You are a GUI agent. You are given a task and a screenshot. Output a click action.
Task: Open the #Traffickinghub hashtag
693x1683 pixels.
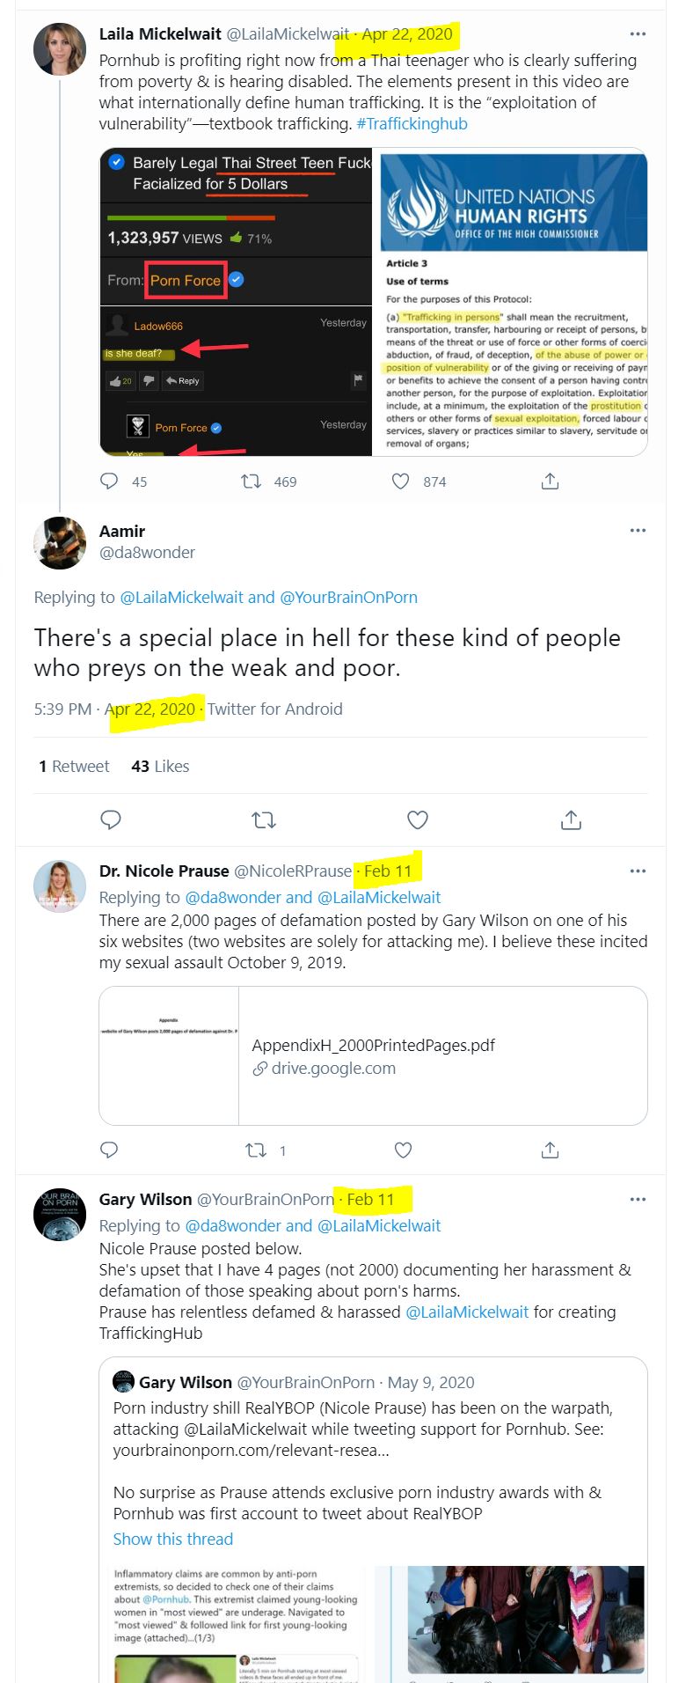tap(412, 124)
